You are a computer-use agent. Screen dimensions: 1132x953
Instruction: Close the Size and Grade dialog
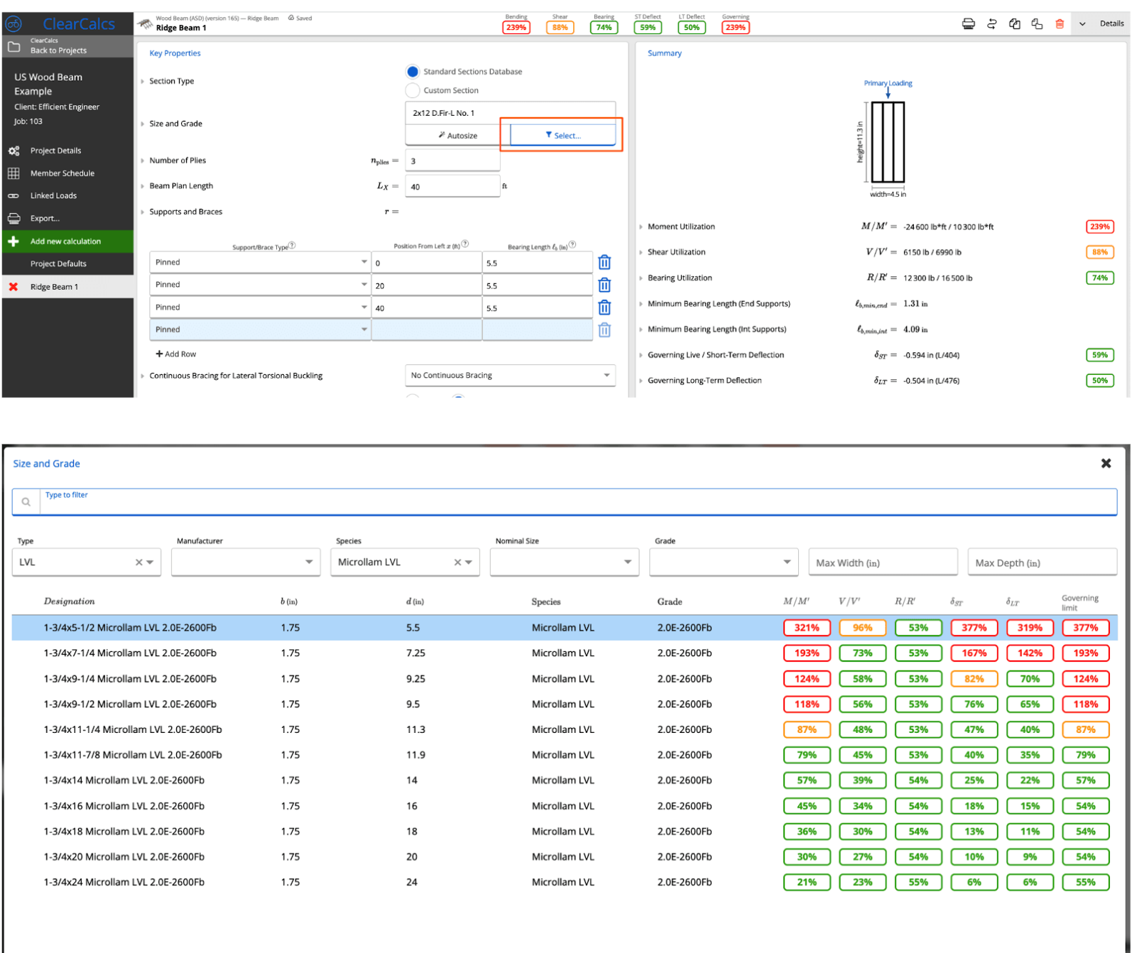(1106, 463)
